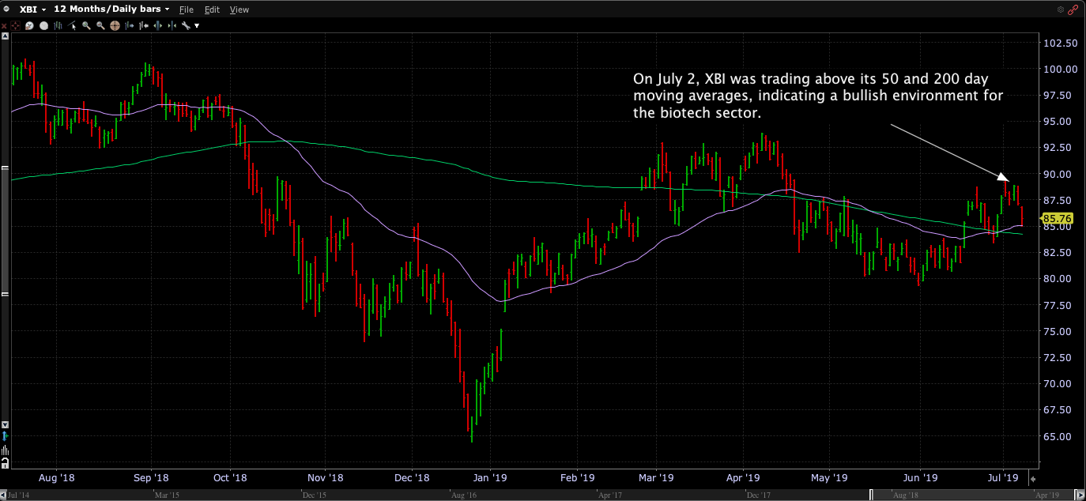1086x501 pixels.
Task: Click the Dec '17 marker on overview timeline
Action: pyautogui.click(x=759, y=495)
